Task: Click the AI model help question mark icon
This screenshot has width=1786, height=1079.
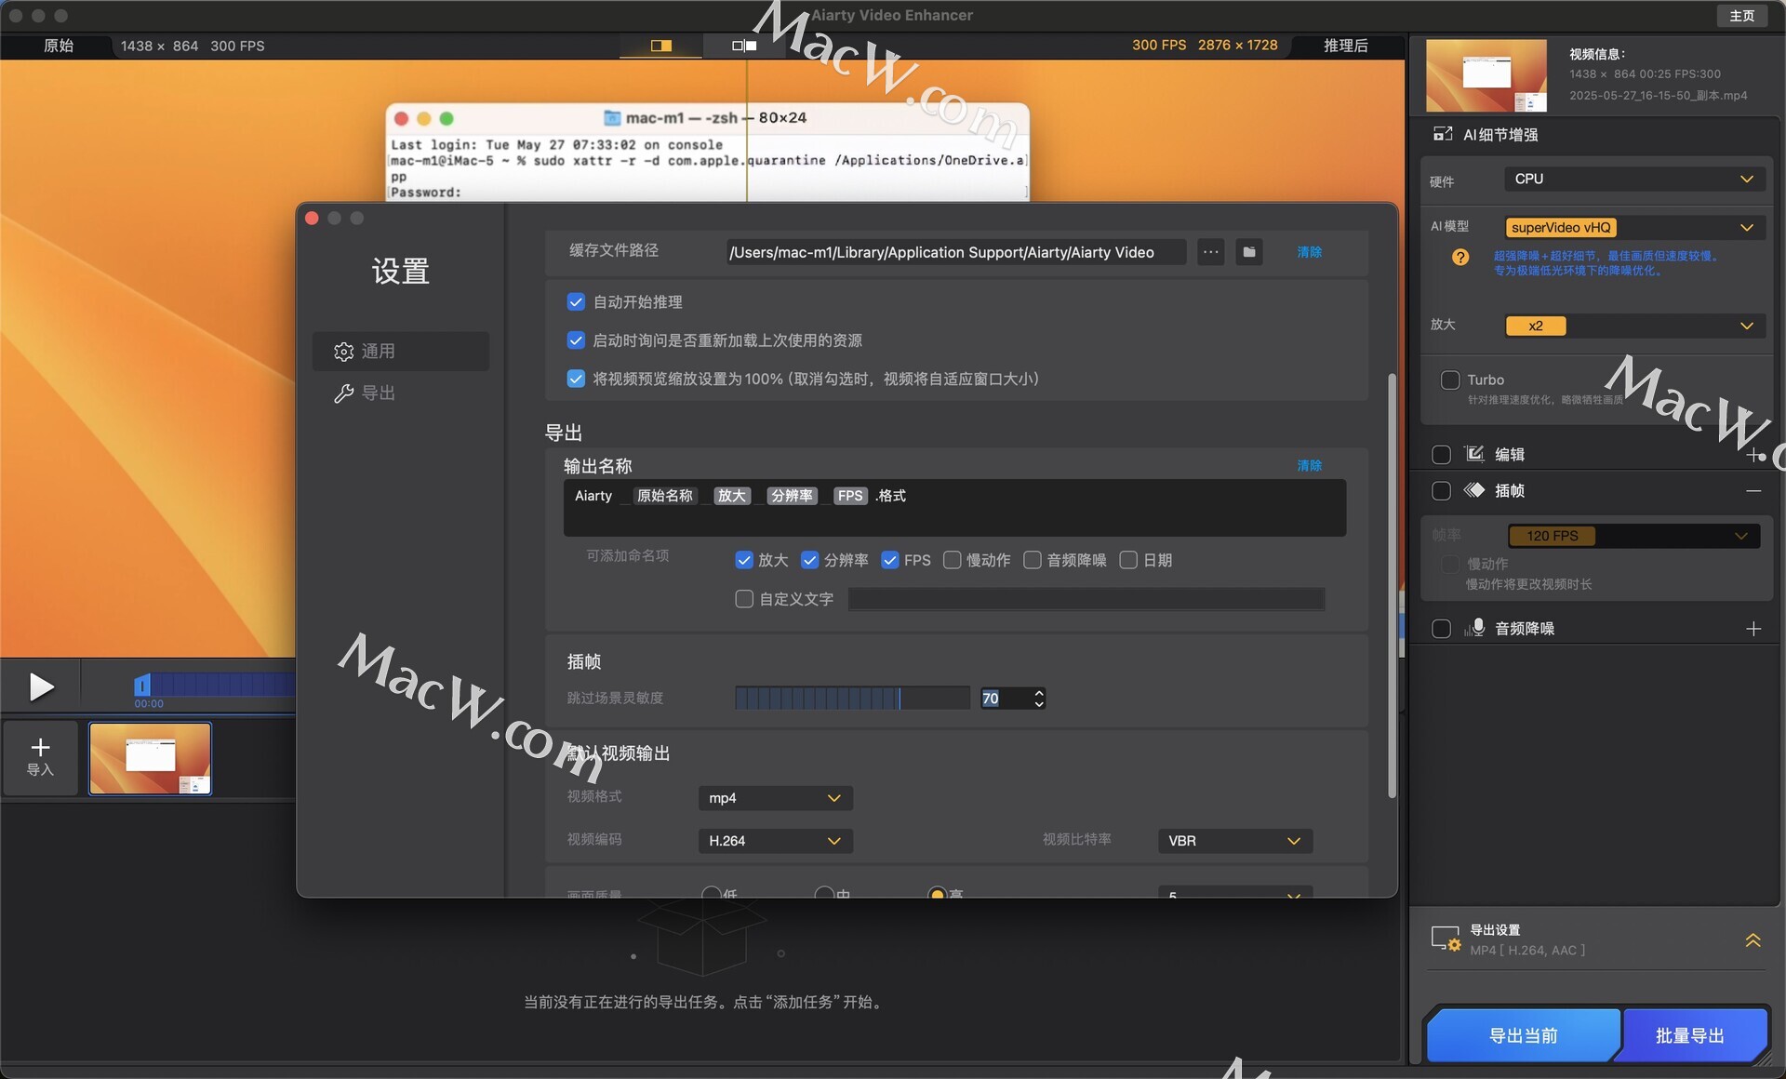Action: 1460,258
